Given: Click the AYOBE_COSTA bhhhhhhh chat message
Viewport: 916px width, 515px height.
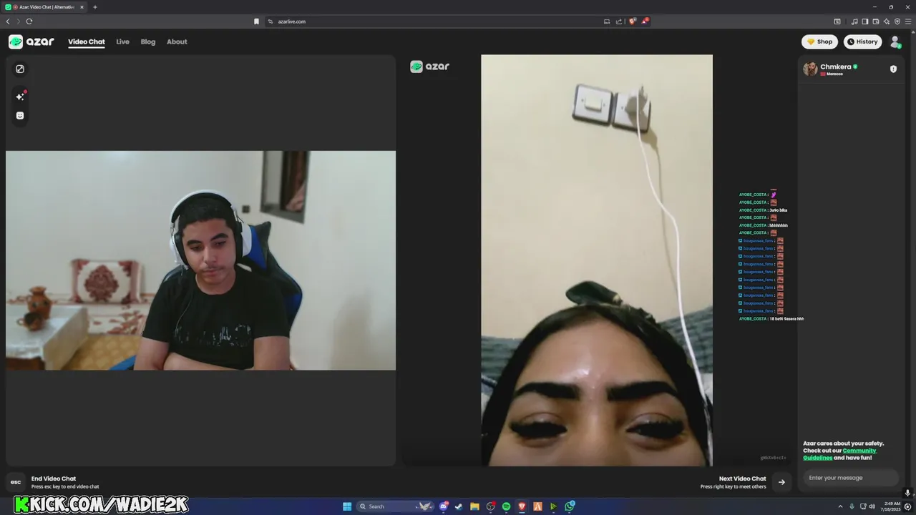Looking at the screenshot, I should pos(764,225).
